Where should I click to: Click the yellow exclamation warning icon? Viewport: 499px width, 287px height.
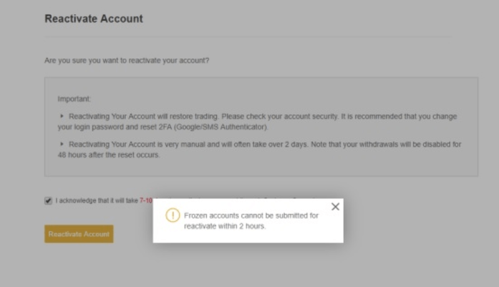pyautogui.click(x=172, y=215)
